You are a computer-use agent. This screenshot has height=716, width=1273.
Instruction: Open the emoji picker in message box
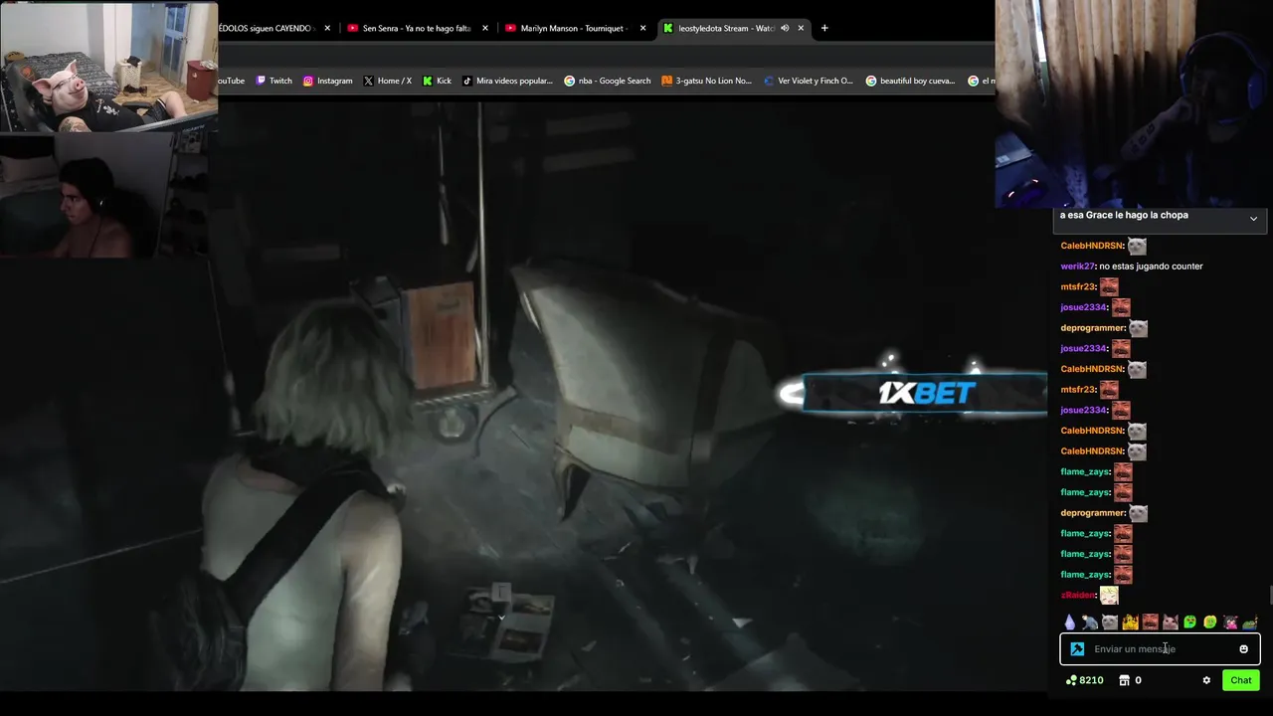tap(1243, 649)
